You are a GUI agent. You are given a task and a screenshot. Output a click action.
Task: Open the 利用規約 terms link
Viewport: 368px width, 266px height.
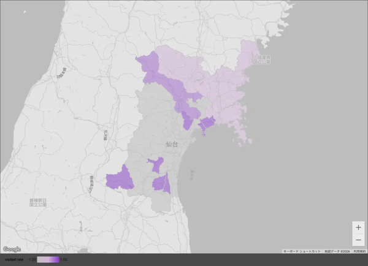click(359, 251)
